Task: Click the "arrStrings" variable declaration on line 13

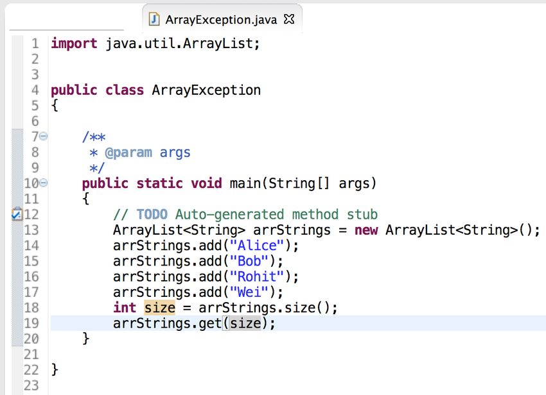Action: (x=292, y=230)
